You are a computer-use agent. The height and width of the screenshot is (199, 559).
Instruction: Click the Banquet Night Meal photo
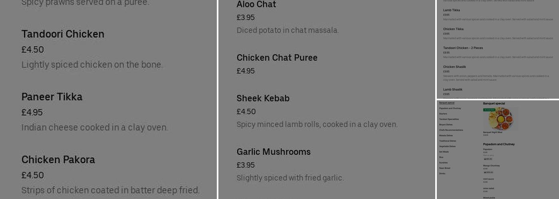click(501, 119)
